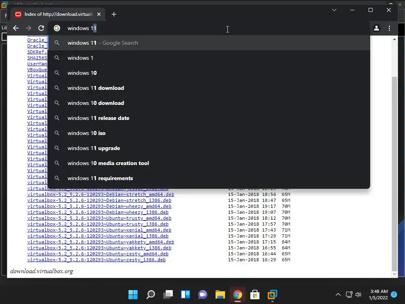Open Debian~wheezy_amd64.deb download link
The height and width of the screenshot is (304, 405).
click(x=99, y=206)
